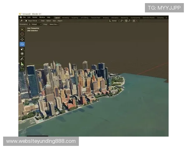Pick the Scale tool
Viewport: 187px width, 149px height.
[x=22, y=49]
